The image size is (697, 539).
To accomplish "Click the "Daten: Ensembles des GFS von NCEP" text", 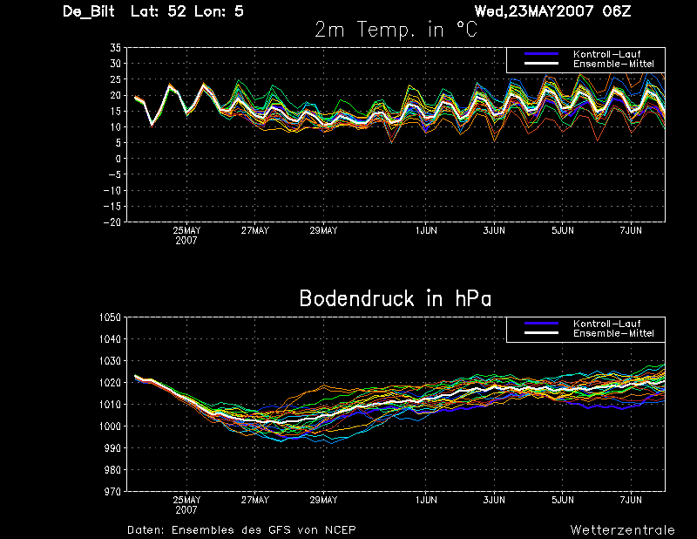I will click(x=241, y=530).
